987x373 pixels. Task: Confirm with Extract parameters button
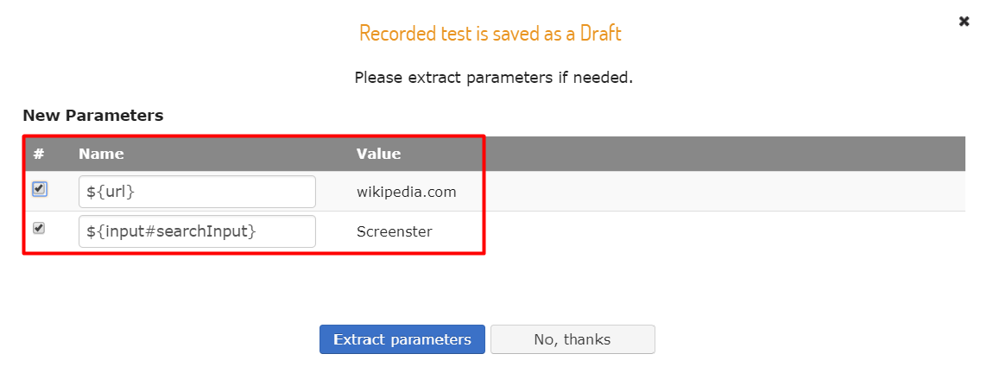[x=402, y=339]
